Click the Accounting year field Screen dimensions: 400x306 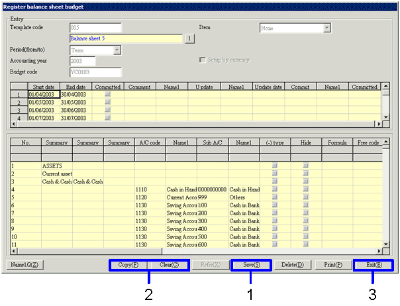coord(82,61)
